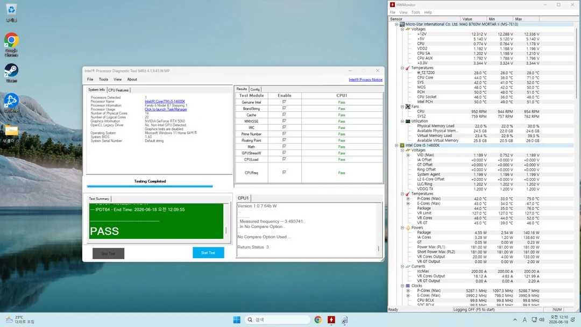This screenshot has width=581, height=327.
Task: Expand the VID (Max) voltage row
Action: 408,155
